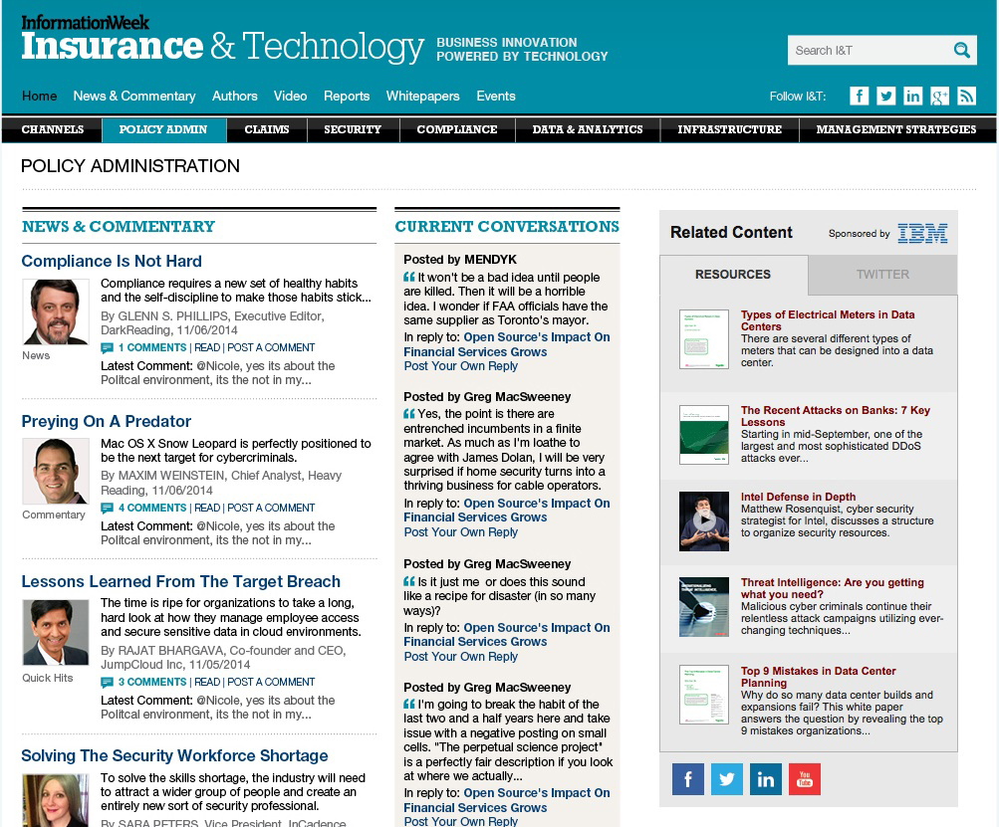Open 4 Comments on Preying On A Predator

point(151,508)
